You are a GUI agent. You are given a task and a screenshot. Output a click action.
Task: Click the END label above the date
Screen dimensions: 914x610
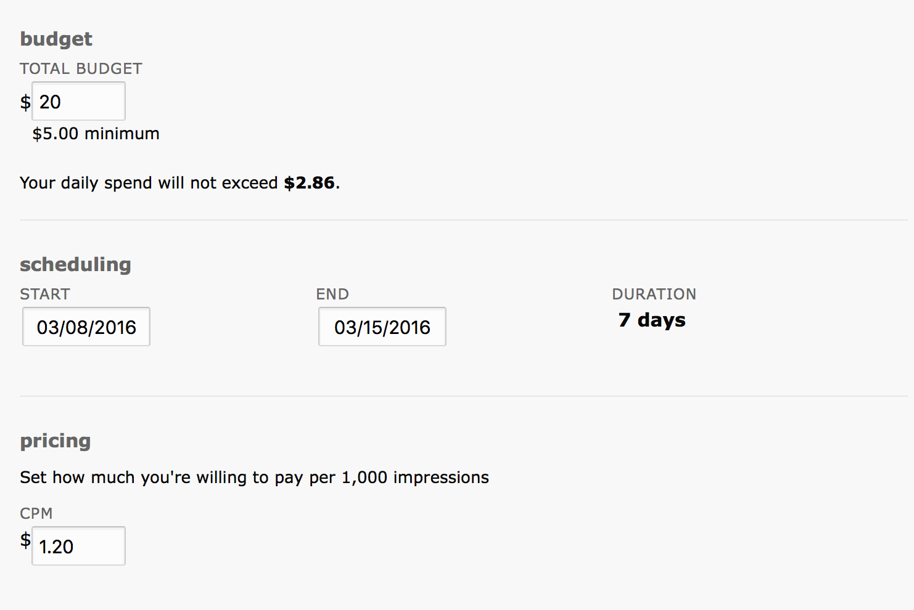tap(332, 294)
